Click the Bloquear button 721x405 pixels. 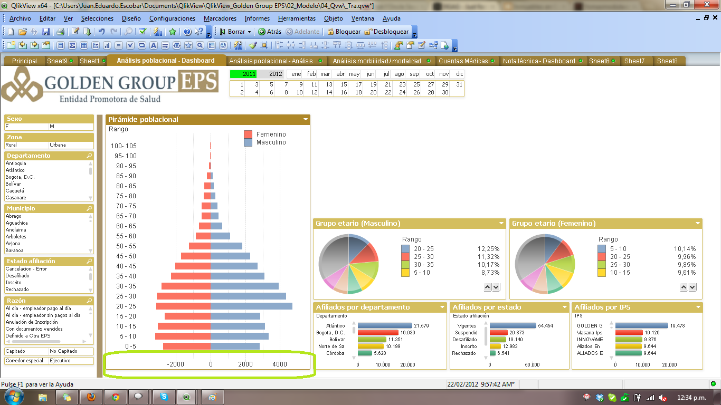pos(344,32)
